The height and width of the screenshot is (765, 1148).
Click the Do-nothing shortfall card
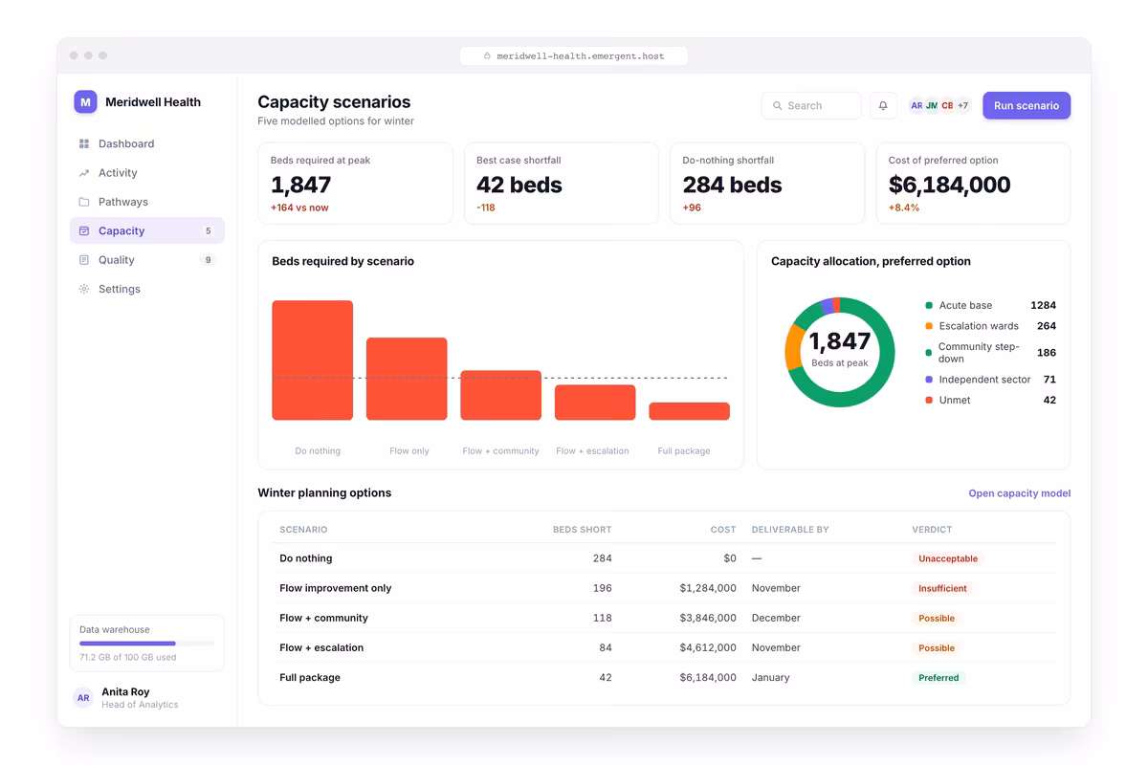767,184
